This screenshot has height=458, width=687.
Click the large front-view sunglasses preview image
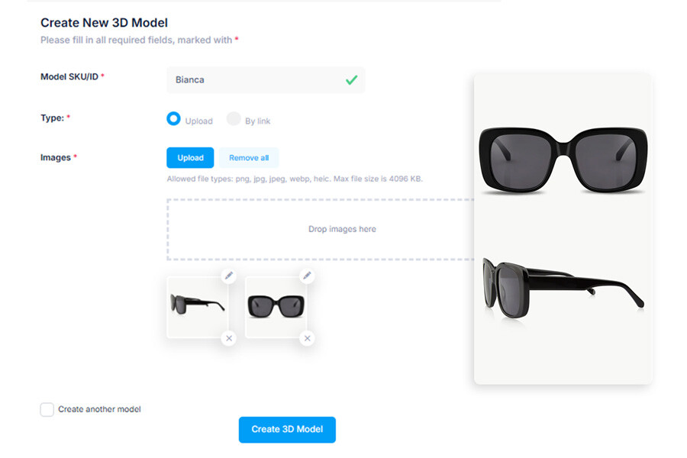tap(563, 160)
